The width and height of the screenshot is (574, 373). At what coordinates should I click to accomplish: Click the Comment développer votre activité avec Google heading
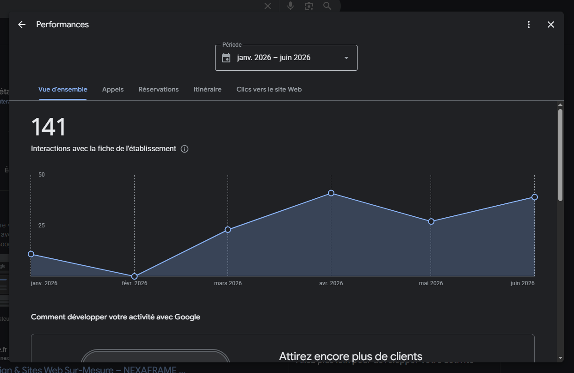coord(116,317)
